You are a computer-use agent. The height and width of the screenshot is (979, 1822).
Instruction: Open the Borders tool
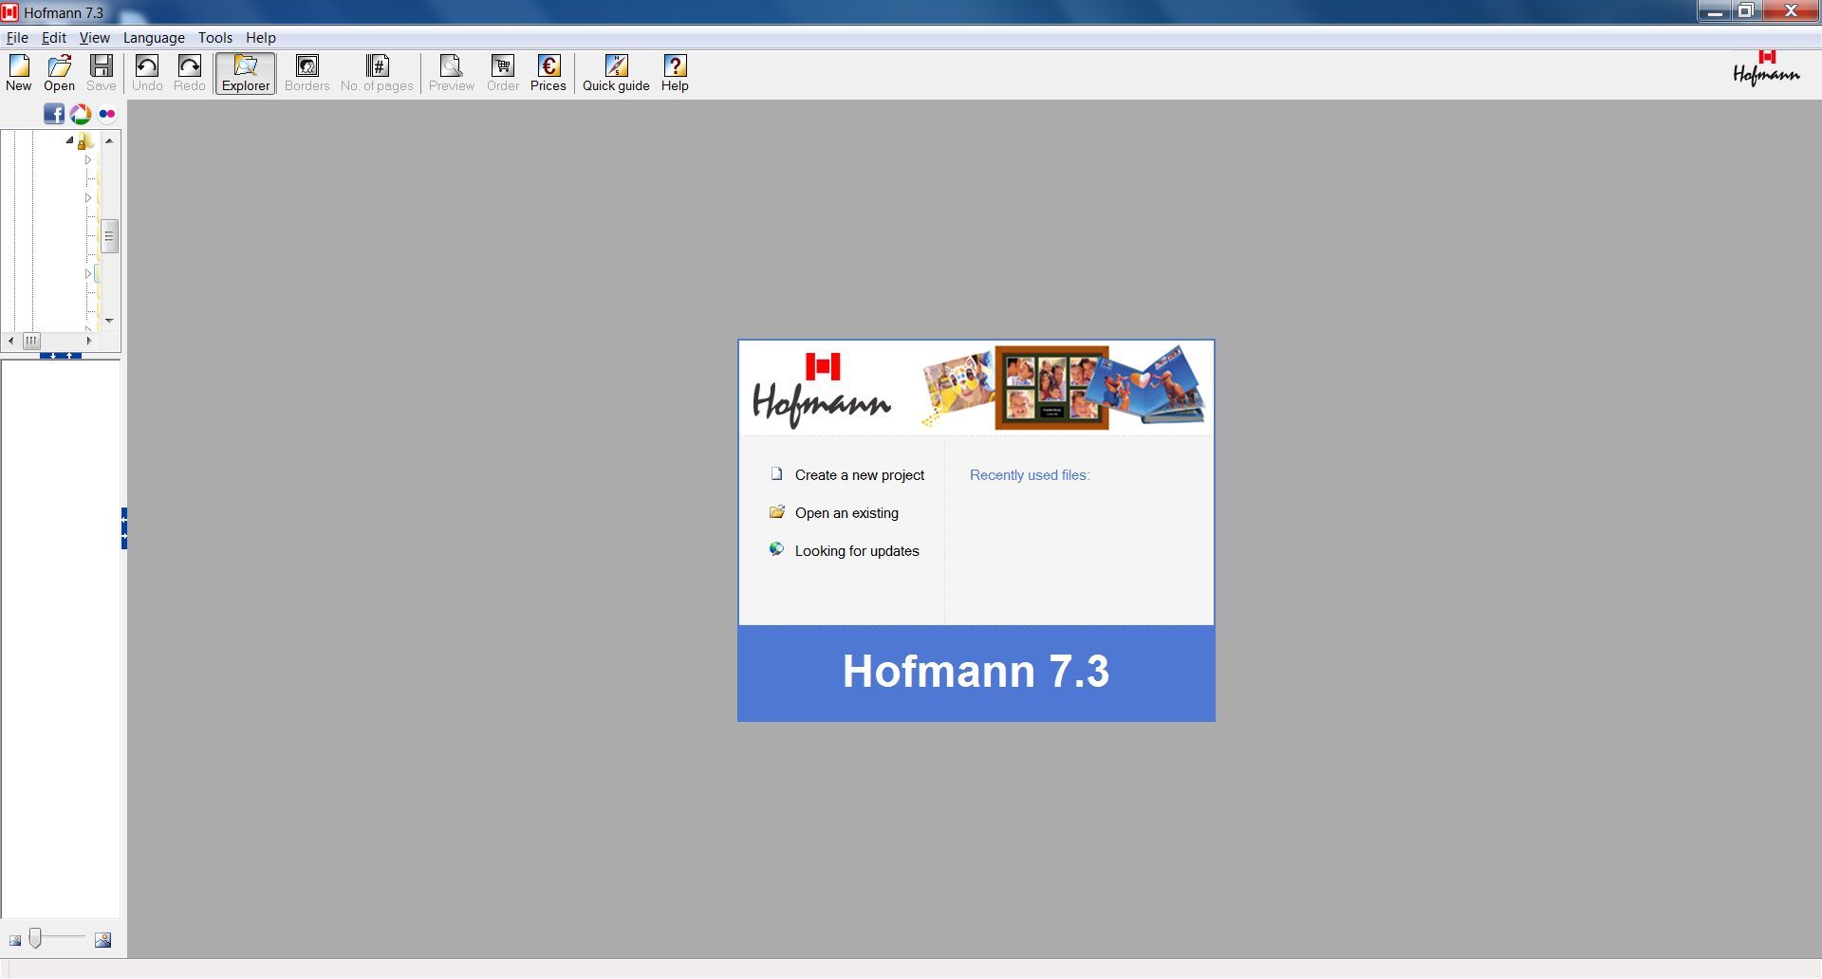pyautogui.click(x=306, y=71)
